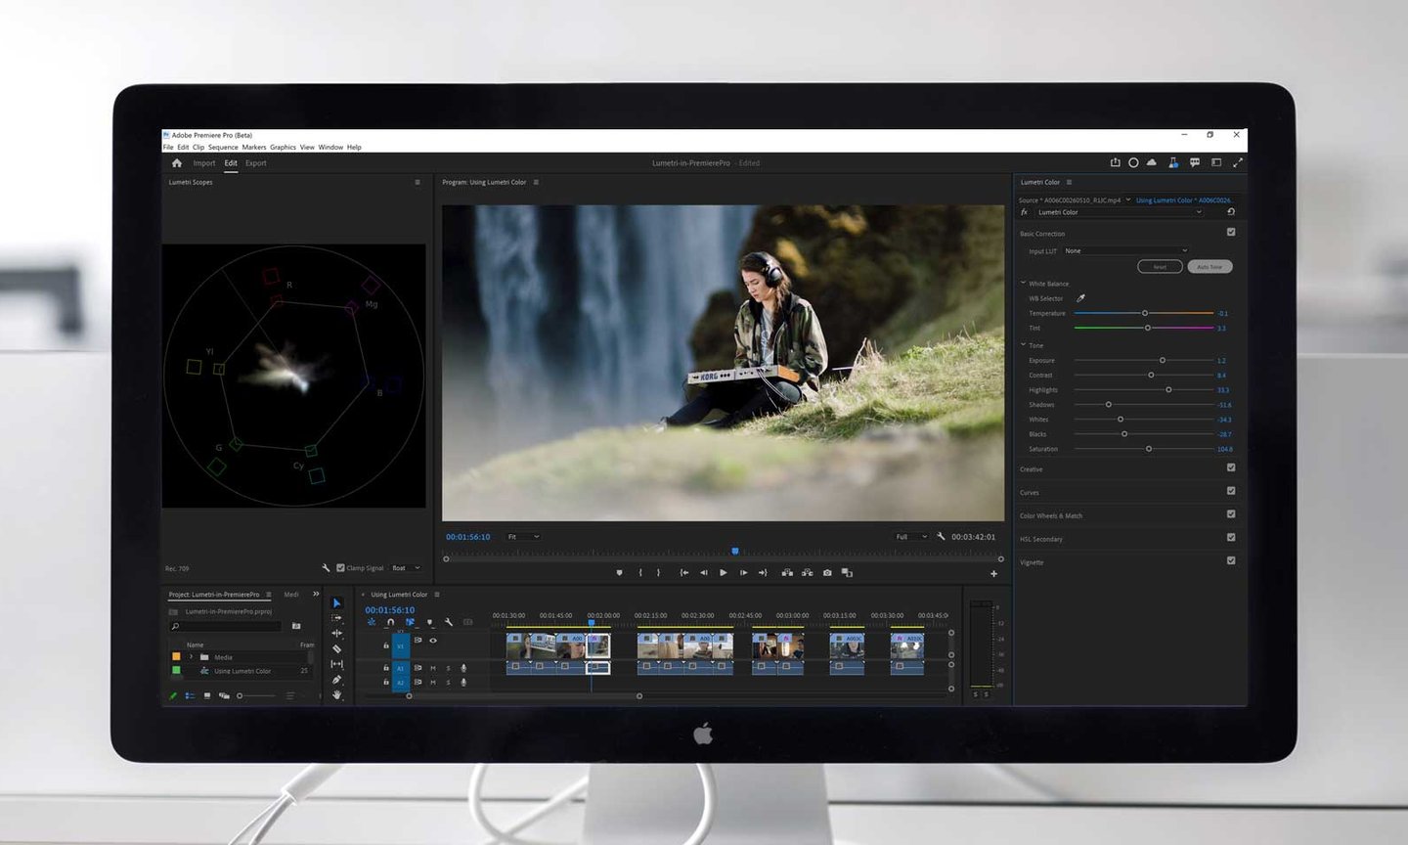Select the Slip tool
The height and width of the screenshot is (845, 1408).
pos(336,664)
